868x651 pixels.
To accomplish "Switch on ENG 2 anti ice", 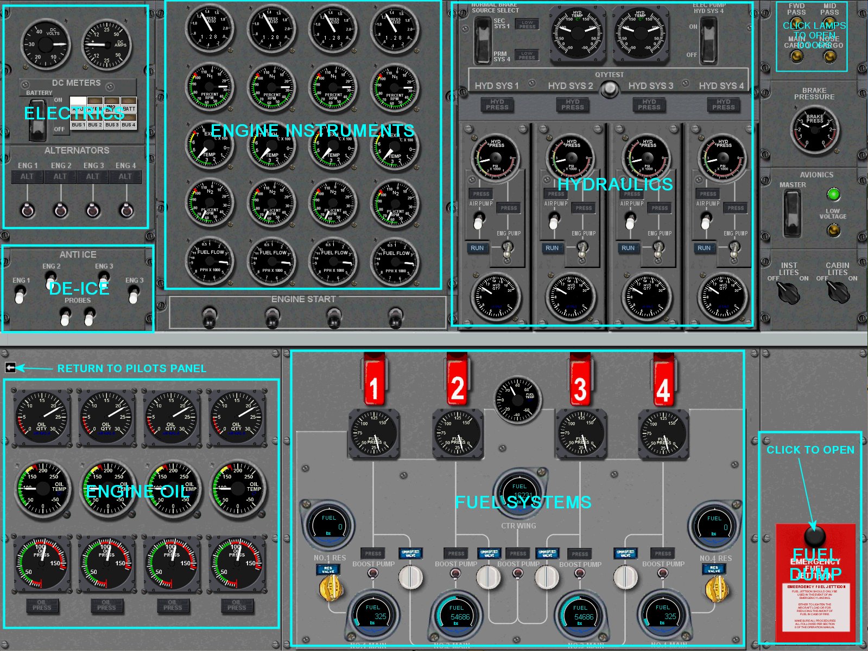I will (x=50, y=280).
